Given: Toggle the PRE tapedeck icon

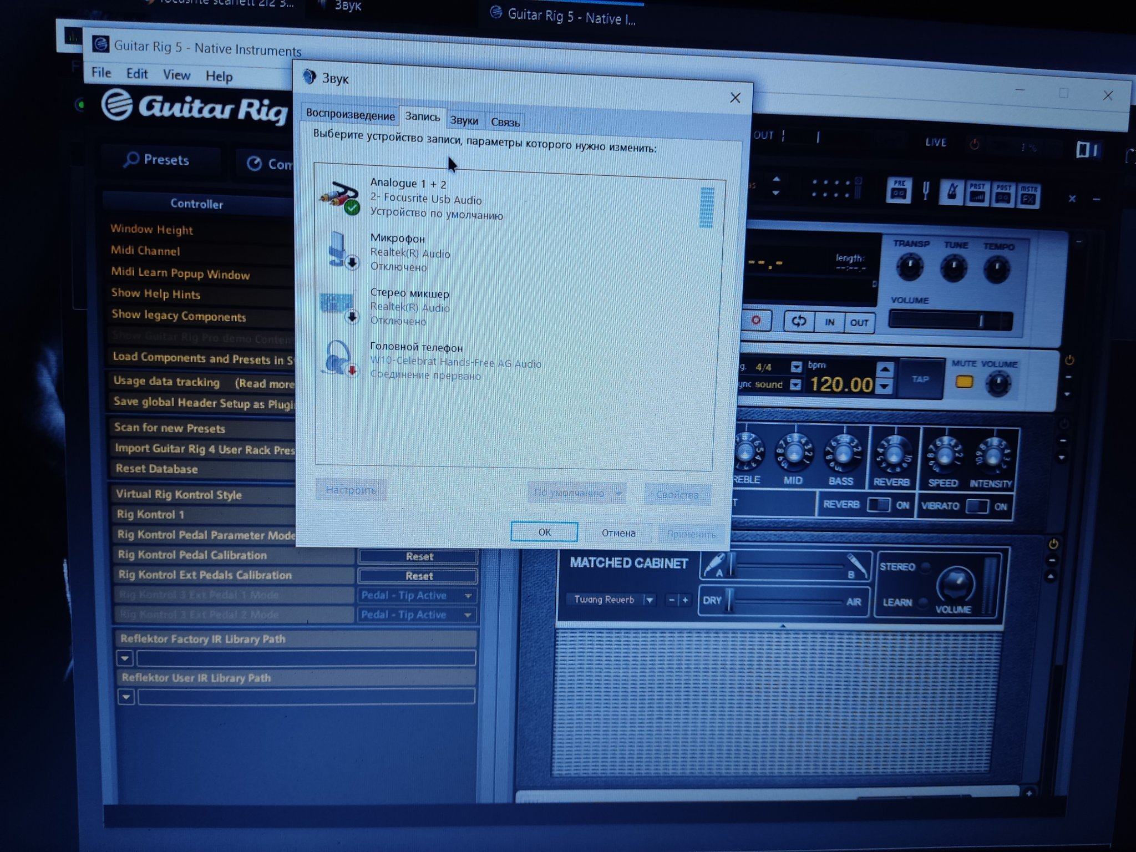Looking at the screenshot, I should coord(899,191).
